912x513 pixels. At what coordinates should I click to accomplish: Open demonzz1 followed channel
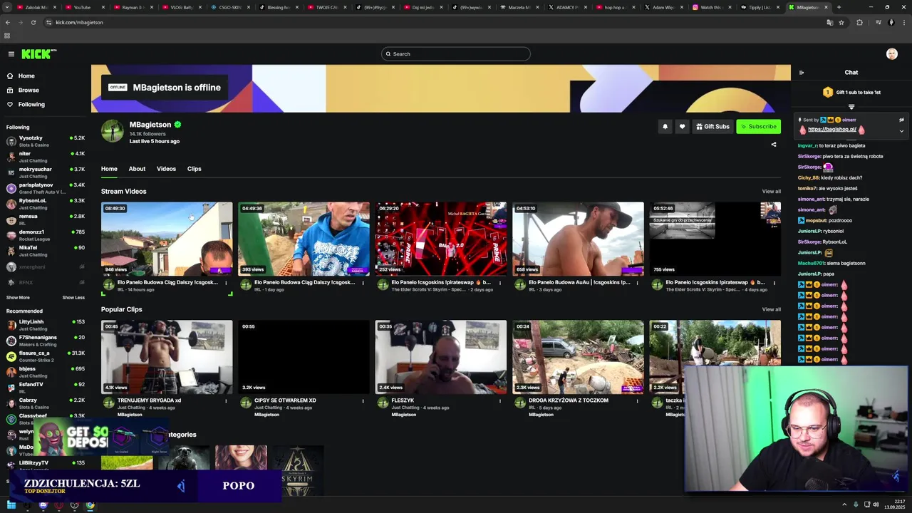tap(46, 235)
